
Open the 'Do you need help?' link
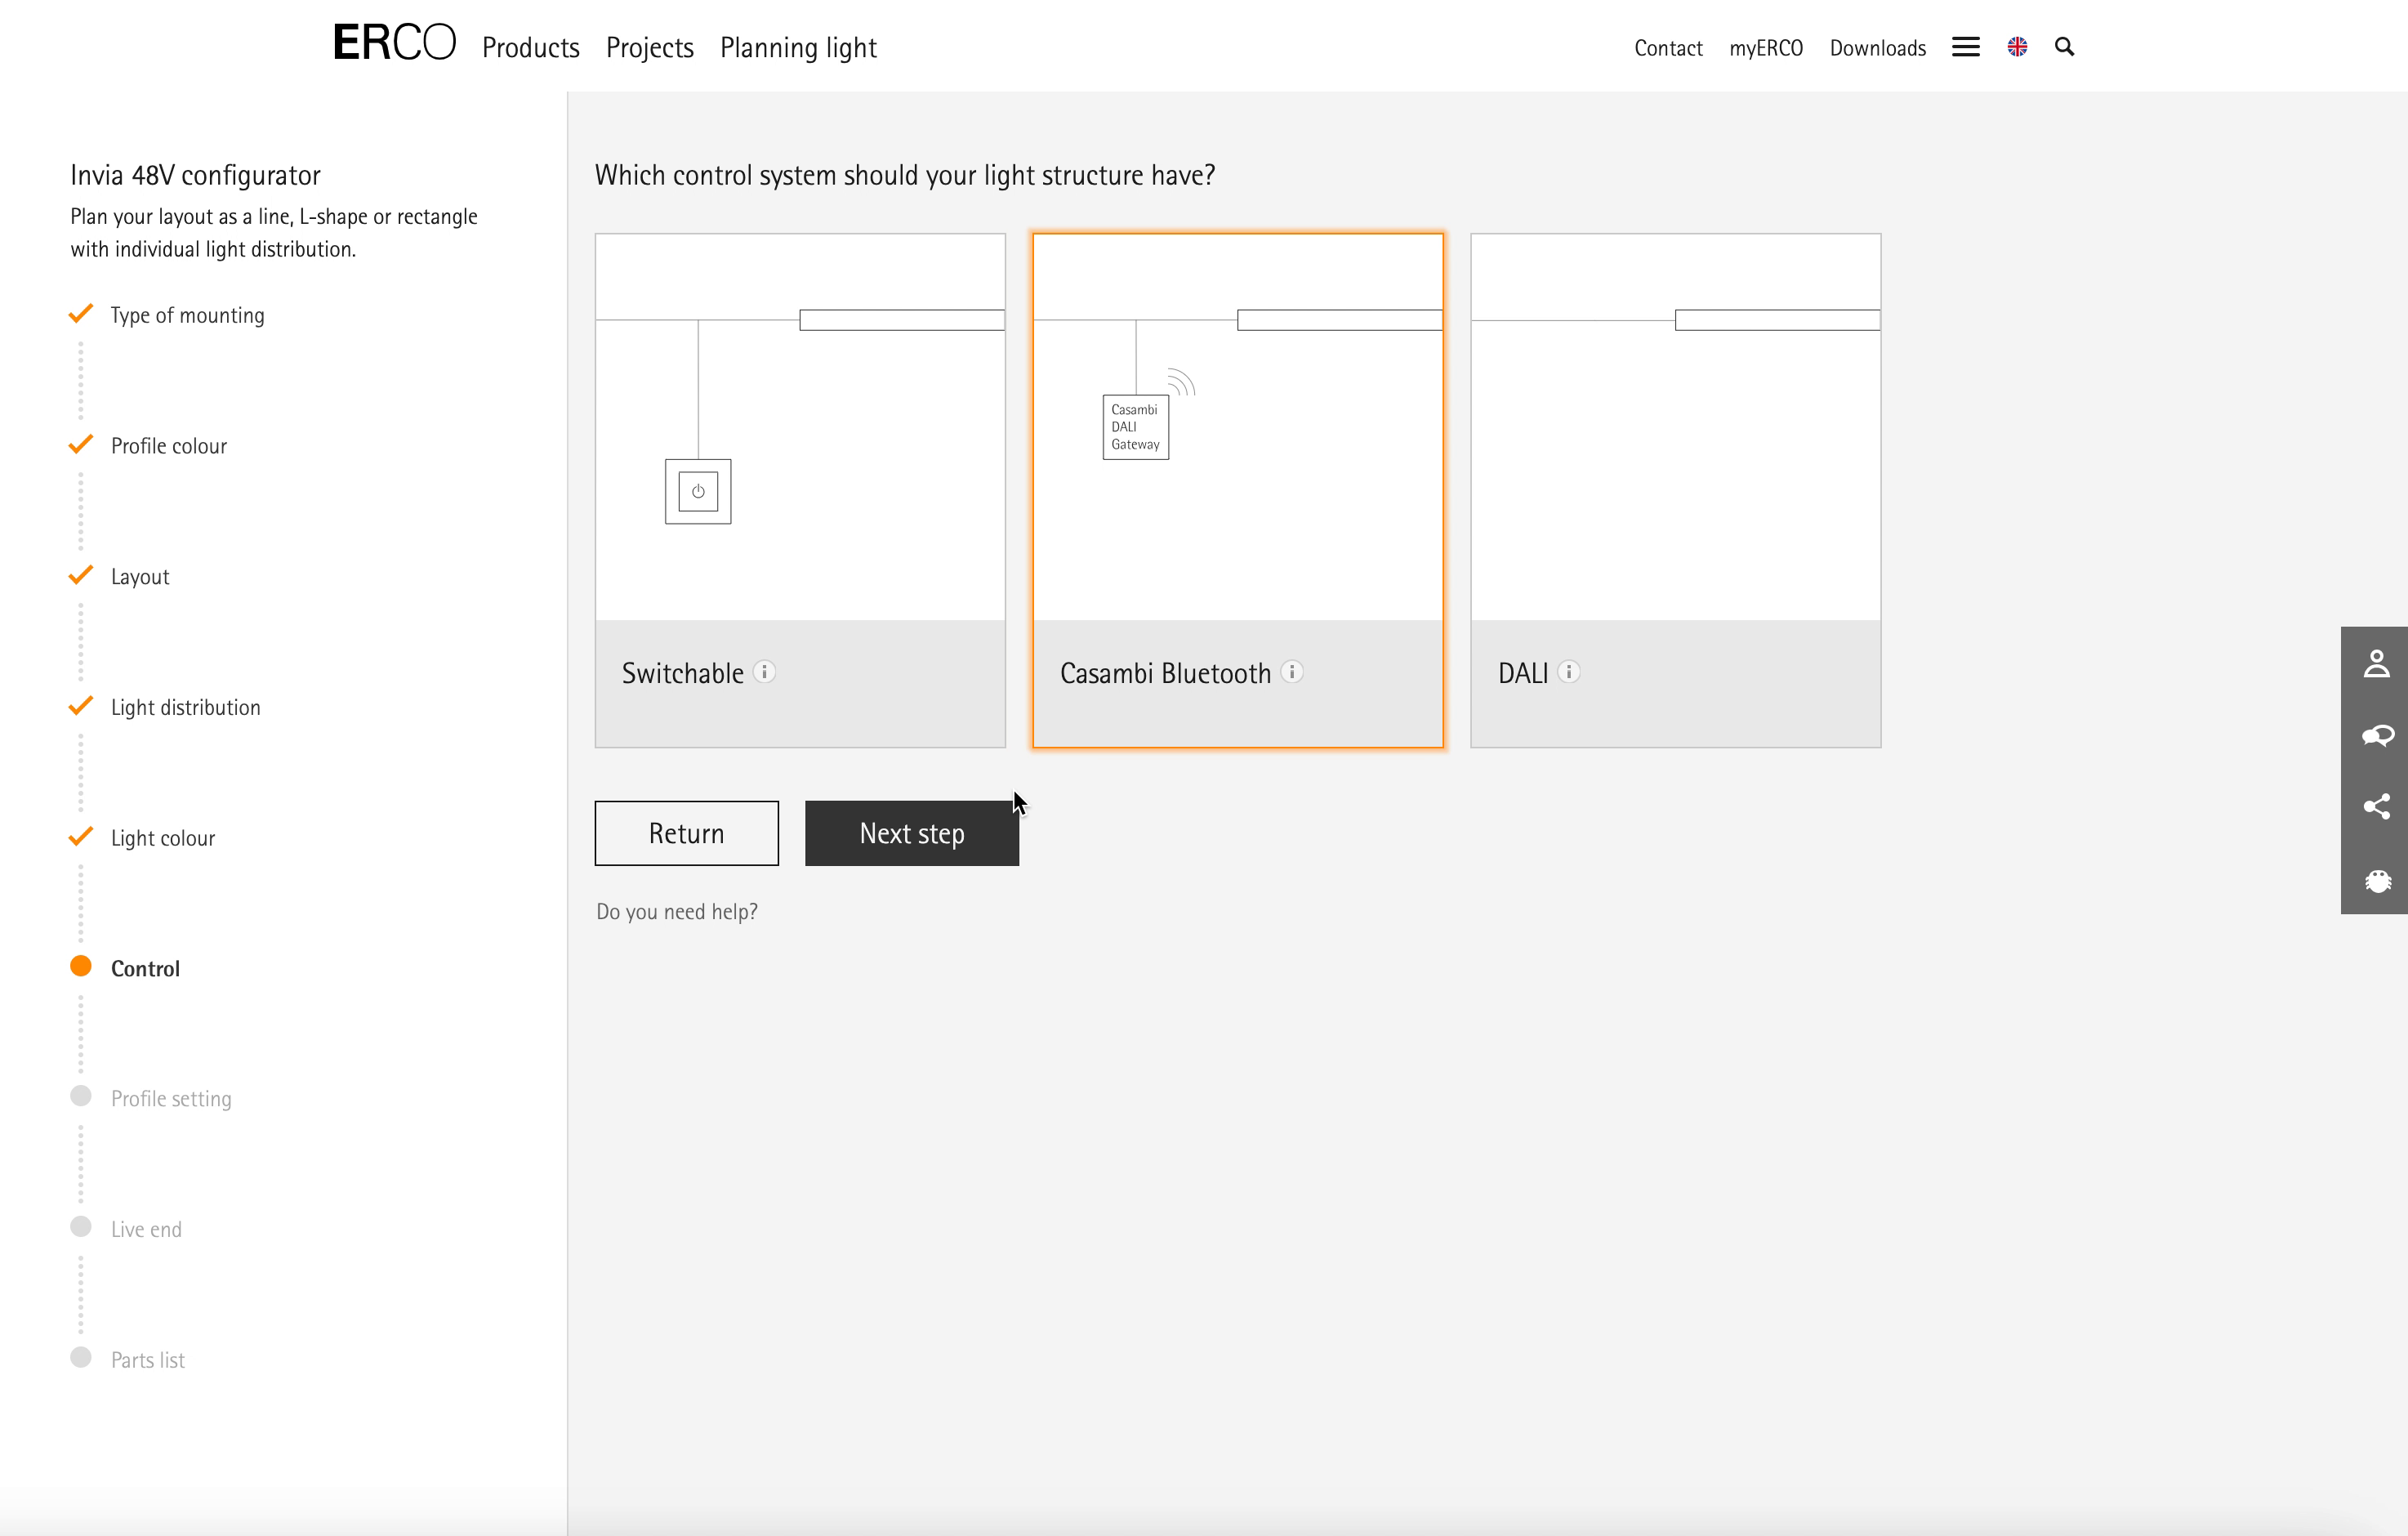click(677, 912)
